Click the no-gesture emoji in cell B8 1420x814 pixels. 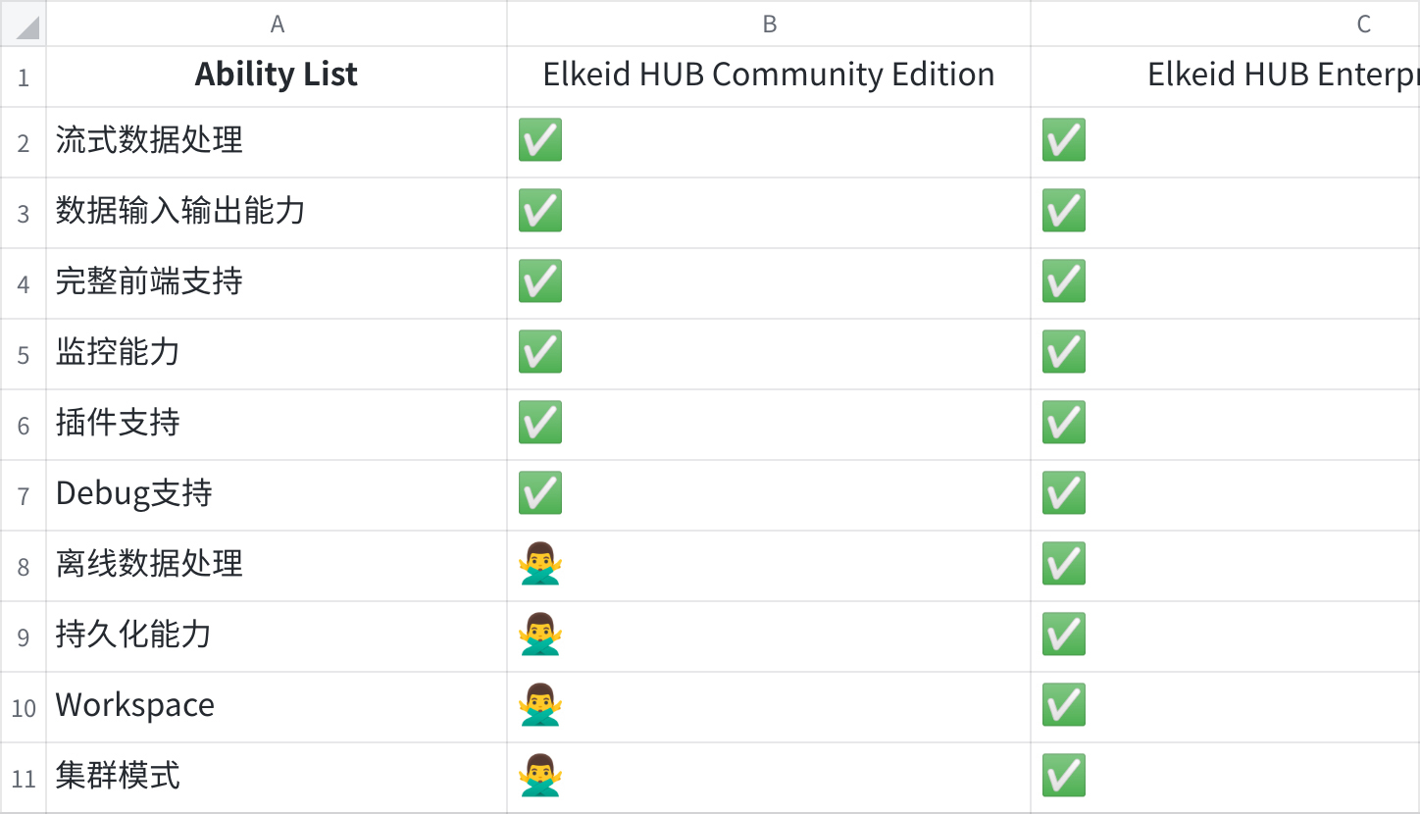tap(540, 564)
